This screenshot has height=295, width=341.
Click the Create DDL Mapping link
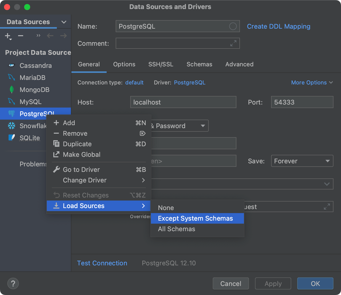278,26
